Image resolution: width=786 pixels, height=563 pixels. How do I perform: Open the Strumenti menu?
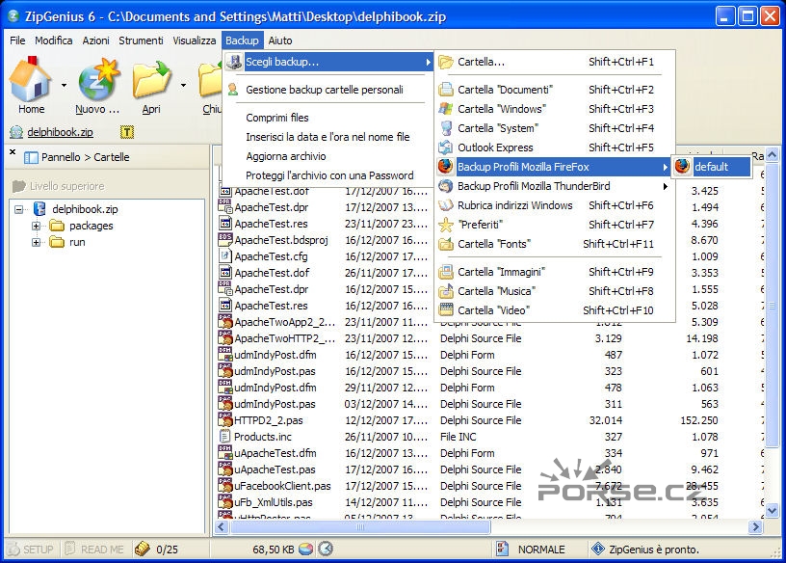tap(141, 40)
